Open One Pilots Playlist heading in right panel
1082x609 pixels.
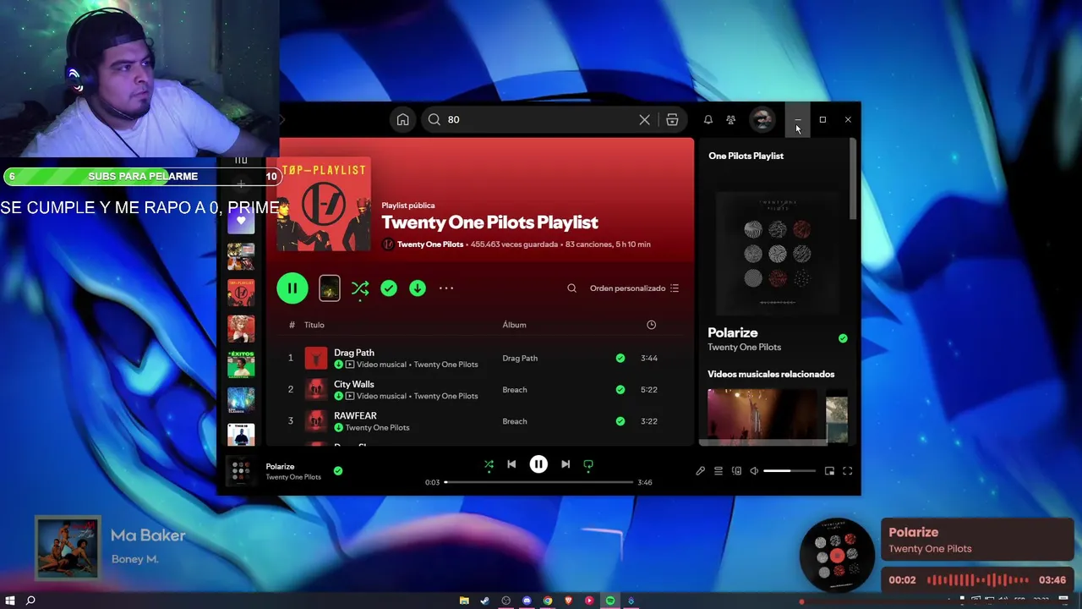746,156
